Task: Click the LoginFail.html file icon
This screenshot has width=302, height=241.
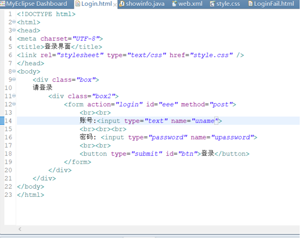Action: 250,3
